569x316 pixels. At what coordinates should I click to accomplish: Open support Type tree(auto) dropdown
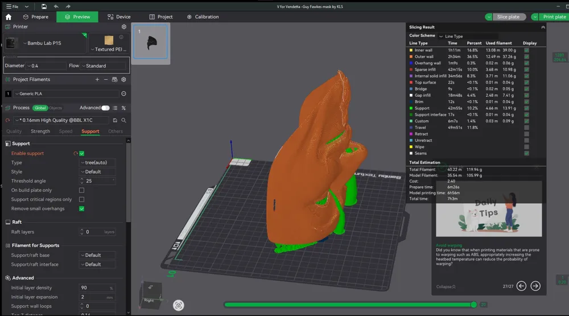click(97, 163)
